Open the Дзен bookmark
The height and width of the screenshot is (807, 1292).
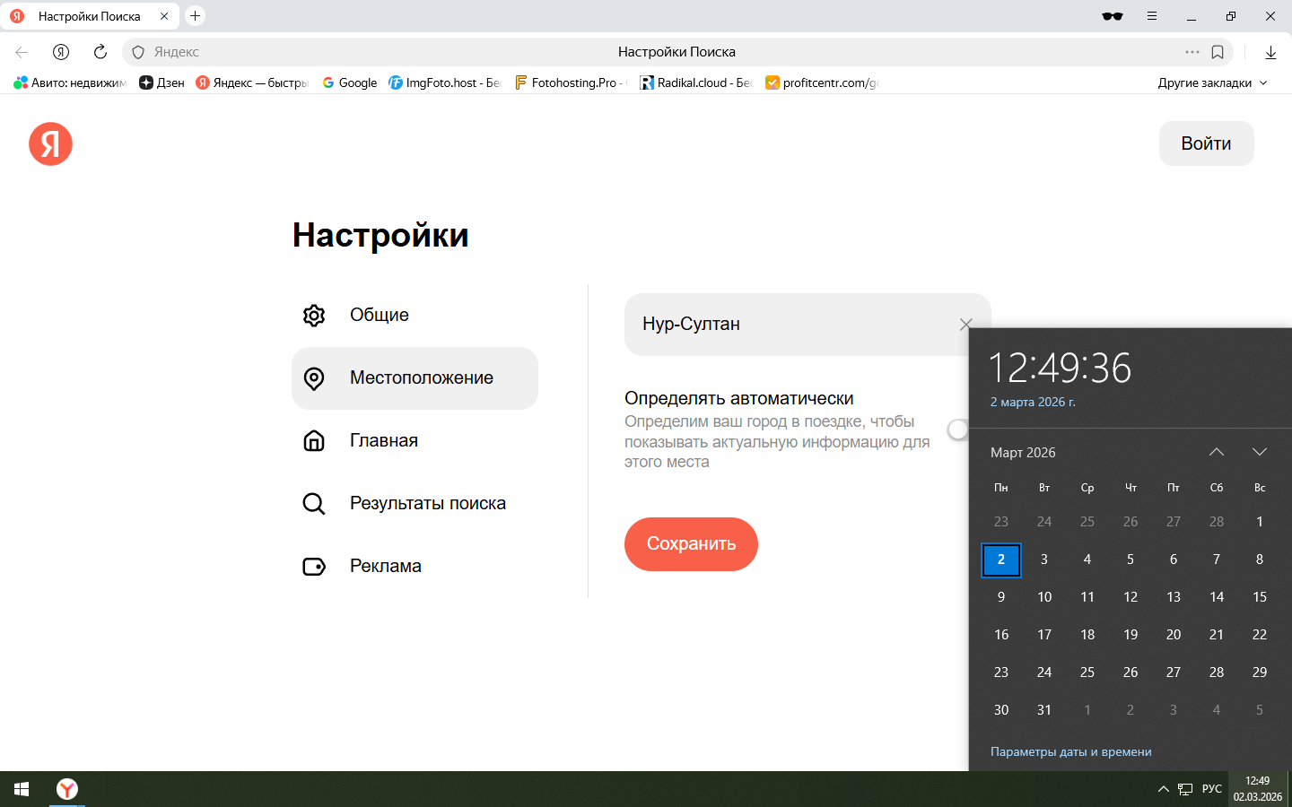pos(161,82)
